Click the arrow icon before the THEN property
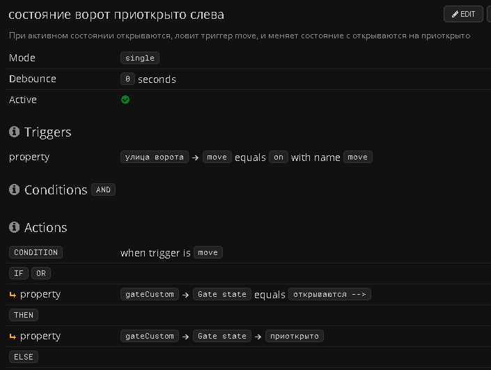The image size is (491, 370). [13, 336]
